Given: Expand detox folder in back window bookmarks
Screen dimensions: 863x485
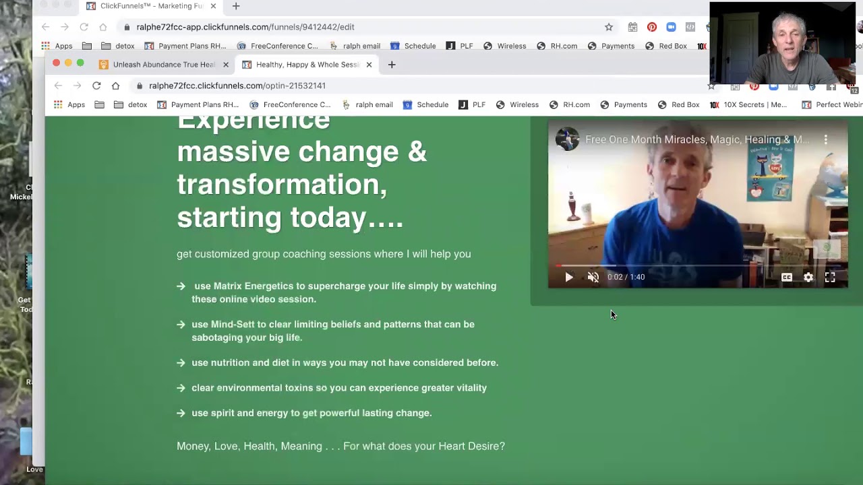Looking at the screenshot, I should point(119,46).
